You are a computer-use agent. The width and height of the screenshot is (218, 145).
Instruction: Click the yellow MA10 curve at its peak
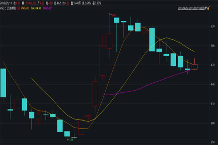coord(166,38)
